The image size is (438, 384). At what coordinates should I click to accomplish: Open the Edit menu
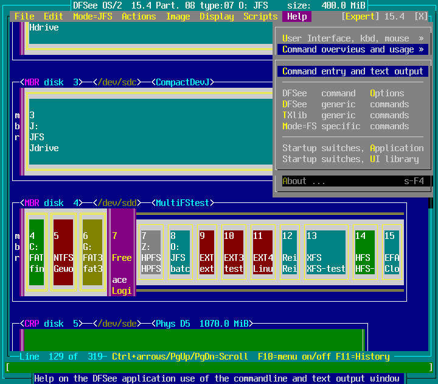pyautogui.click(x=54, y=16)
